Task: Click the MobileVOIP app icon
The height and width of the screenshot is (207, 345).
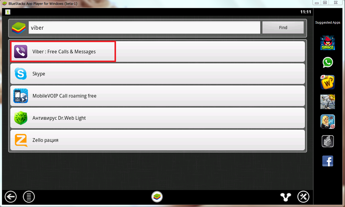Action: coord(21,96)
